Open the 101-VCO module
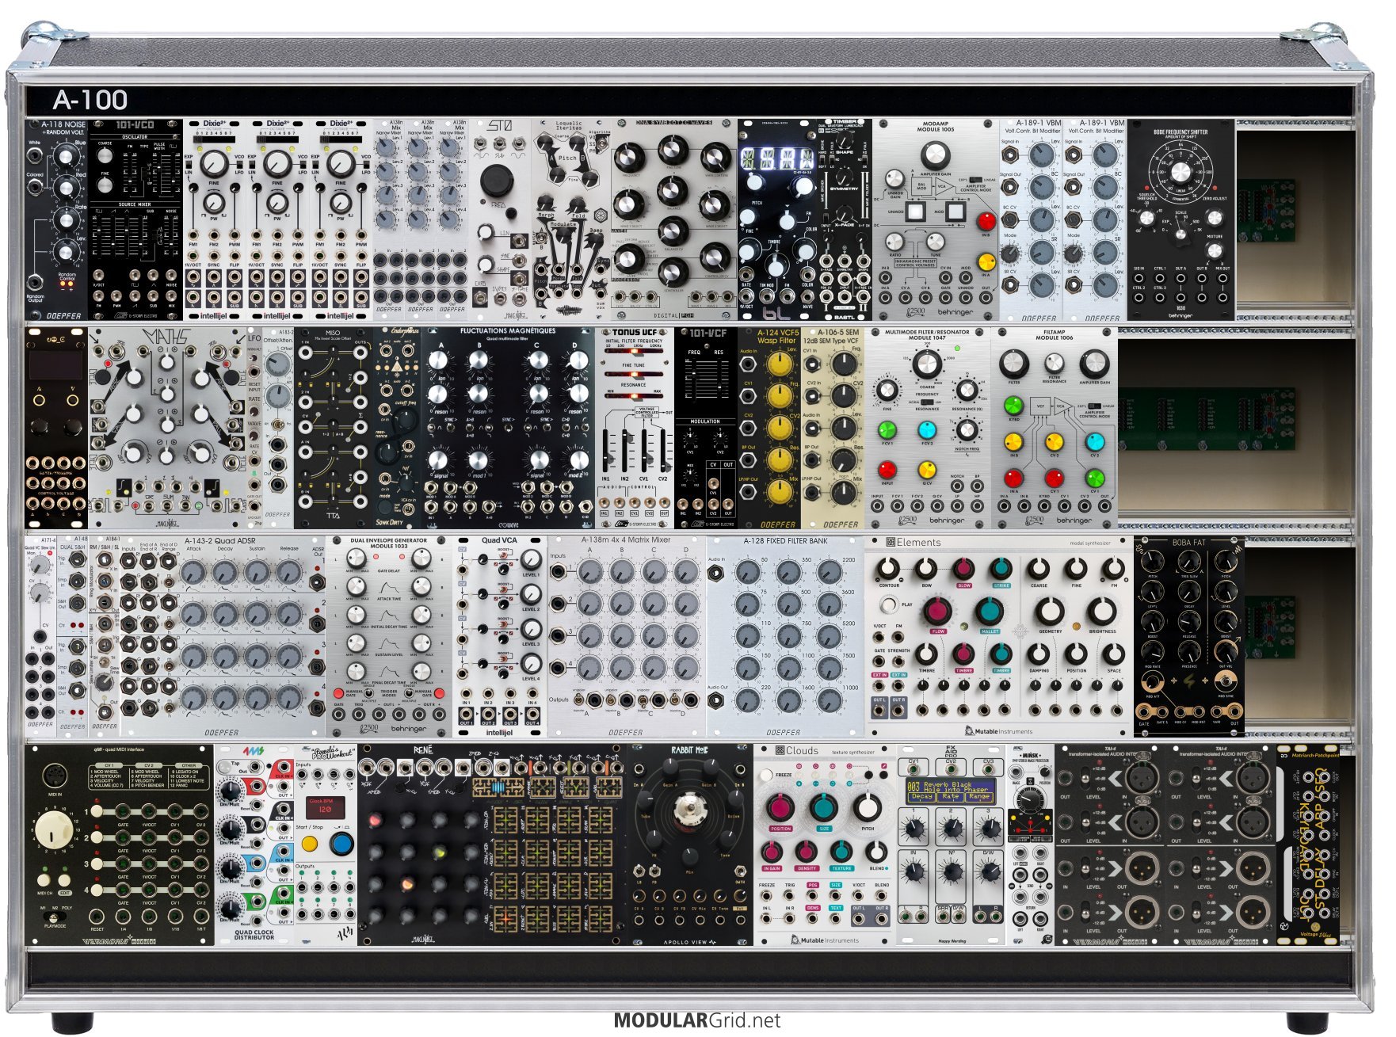Viewport: 1396px width, 1037px height. (135, 220)
